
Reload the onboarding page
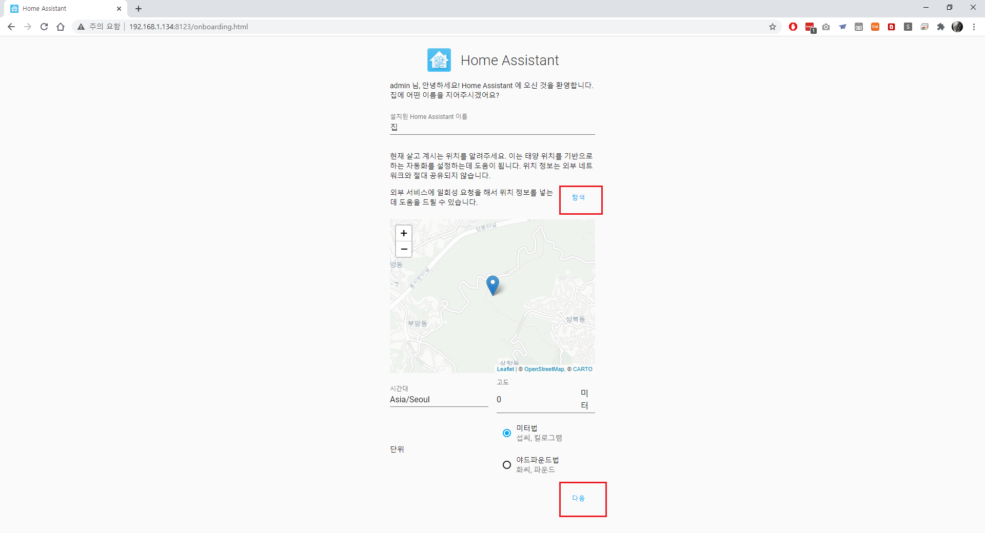(44, 27)
